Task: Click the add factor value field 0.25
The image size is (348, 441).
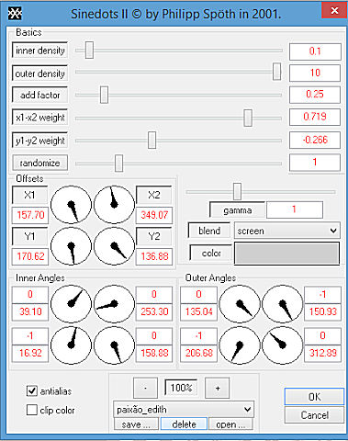Action: [315, 95]
